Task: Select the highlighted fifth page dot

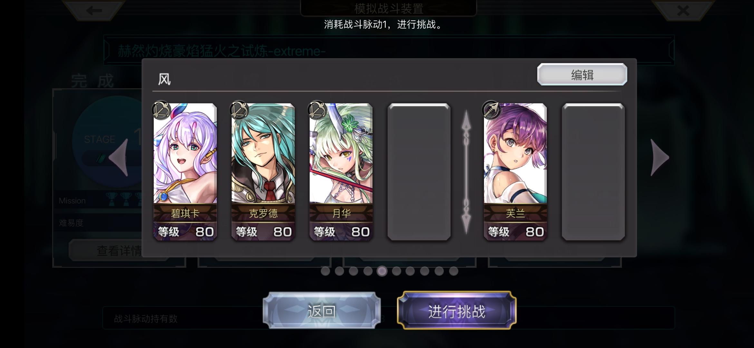Action: (382, 271)
